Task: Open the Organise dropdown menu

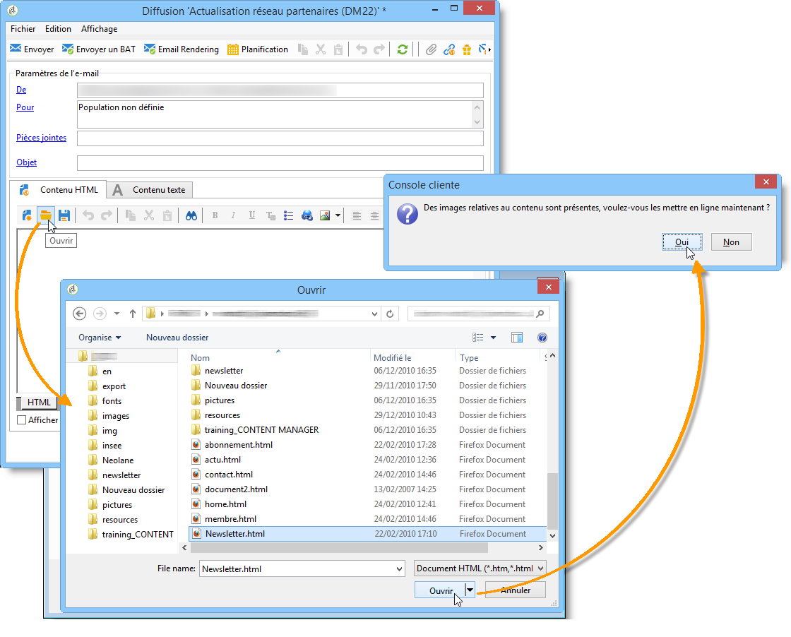Action: tap(100, 338)
